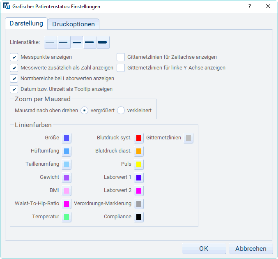
Task: Open the Laborwert 1 color swatch
Action: coord(139,177)
